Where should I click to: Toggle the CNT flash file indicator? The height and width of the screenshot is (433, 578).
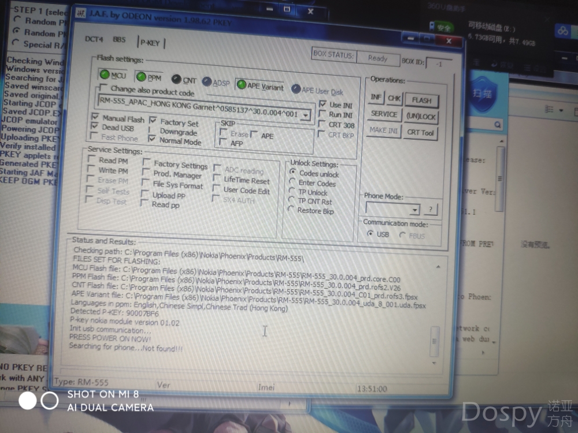tap(176, 79)
